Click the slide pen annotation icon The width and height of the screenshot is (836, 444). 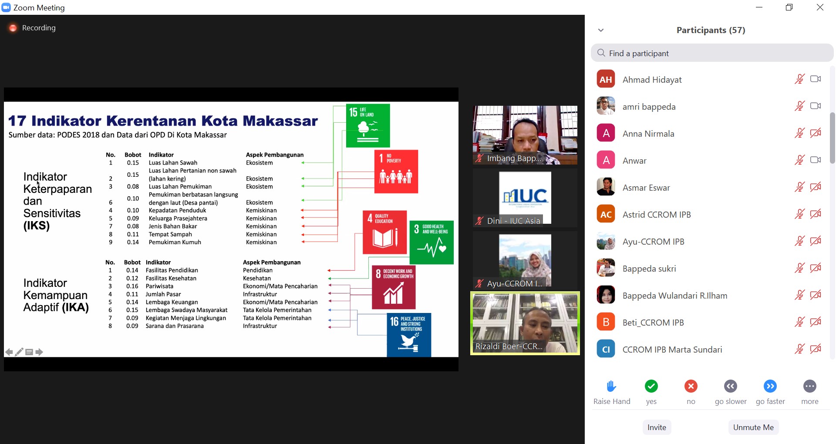point(19,352)
